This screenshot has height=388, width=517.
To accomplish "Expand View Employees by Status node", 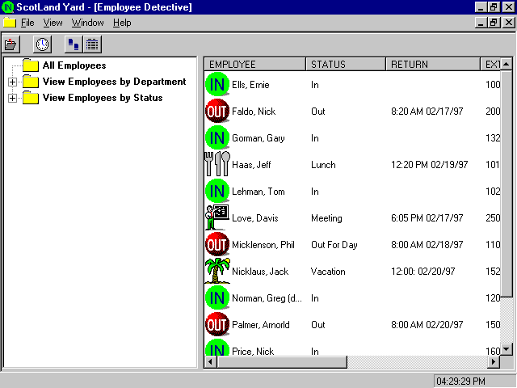I will [x=12, y=98].
